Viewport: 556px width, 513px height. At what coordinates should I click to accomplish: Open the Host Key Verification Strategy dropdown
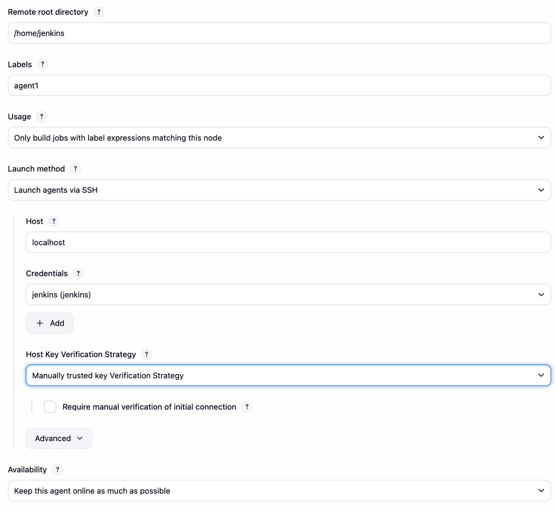click(x=540, y=375)
